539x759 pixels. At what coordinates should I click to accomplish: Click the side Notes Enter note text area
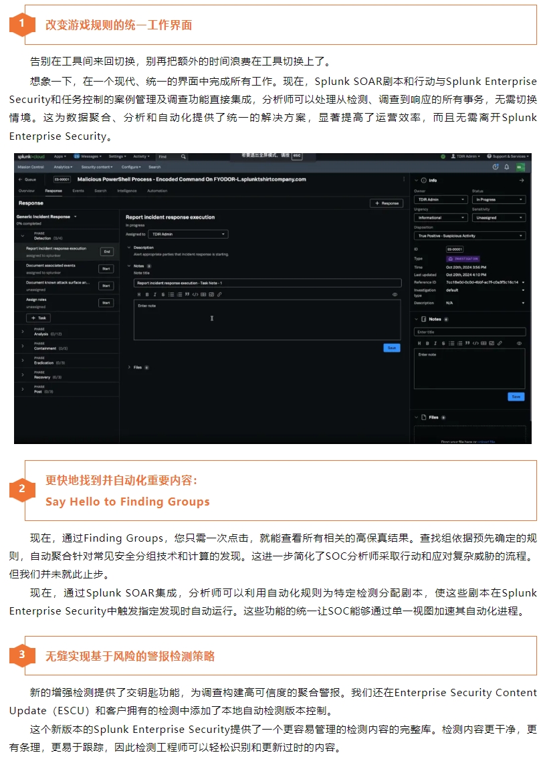(469, 368)
